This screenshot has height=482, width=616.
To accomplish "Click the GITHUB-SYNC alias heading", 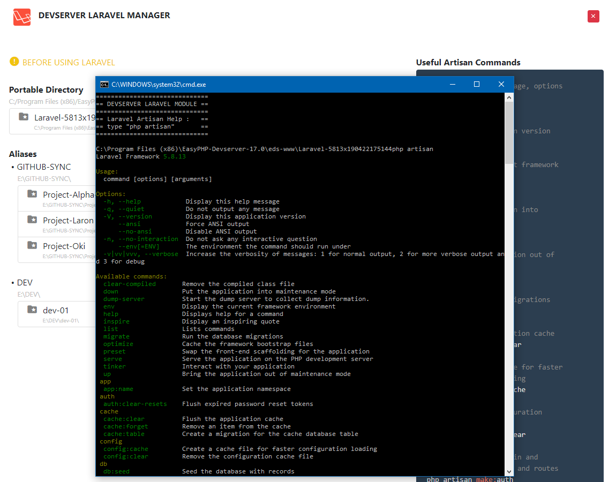I will click(44, 167).
